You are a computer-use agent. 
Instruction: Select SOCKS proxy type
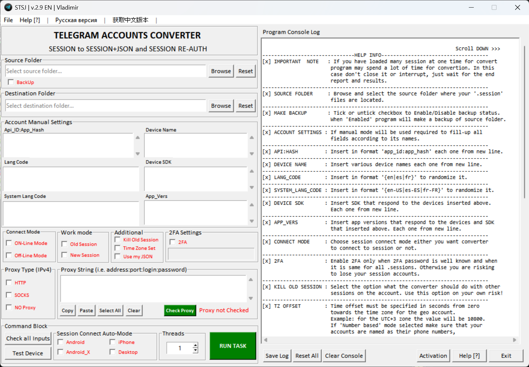[9, 295]
